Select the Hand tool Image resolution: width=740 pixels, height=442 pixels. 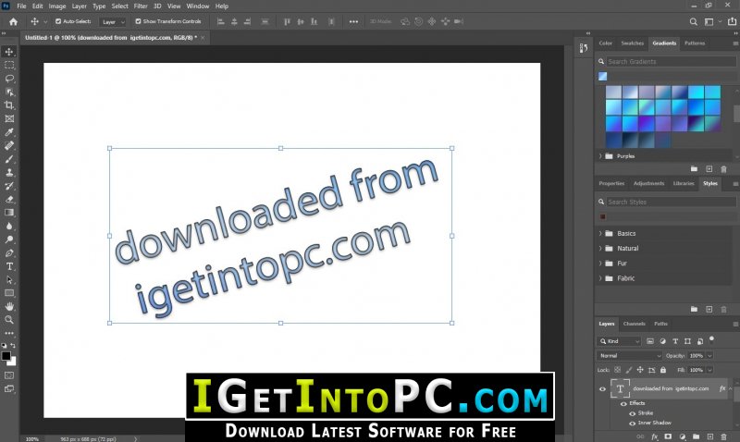click(x=9, y=307)
